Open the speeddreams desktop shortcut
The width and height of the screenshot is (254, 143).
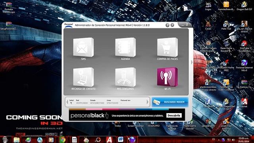(208, 123)
